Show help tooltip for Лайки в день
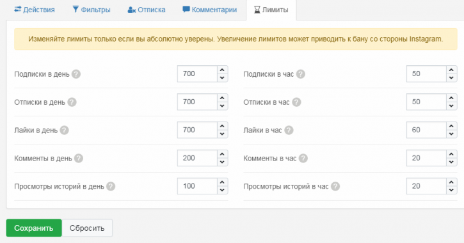Viewport: 464px width, 243px height. tap(64, 130)
